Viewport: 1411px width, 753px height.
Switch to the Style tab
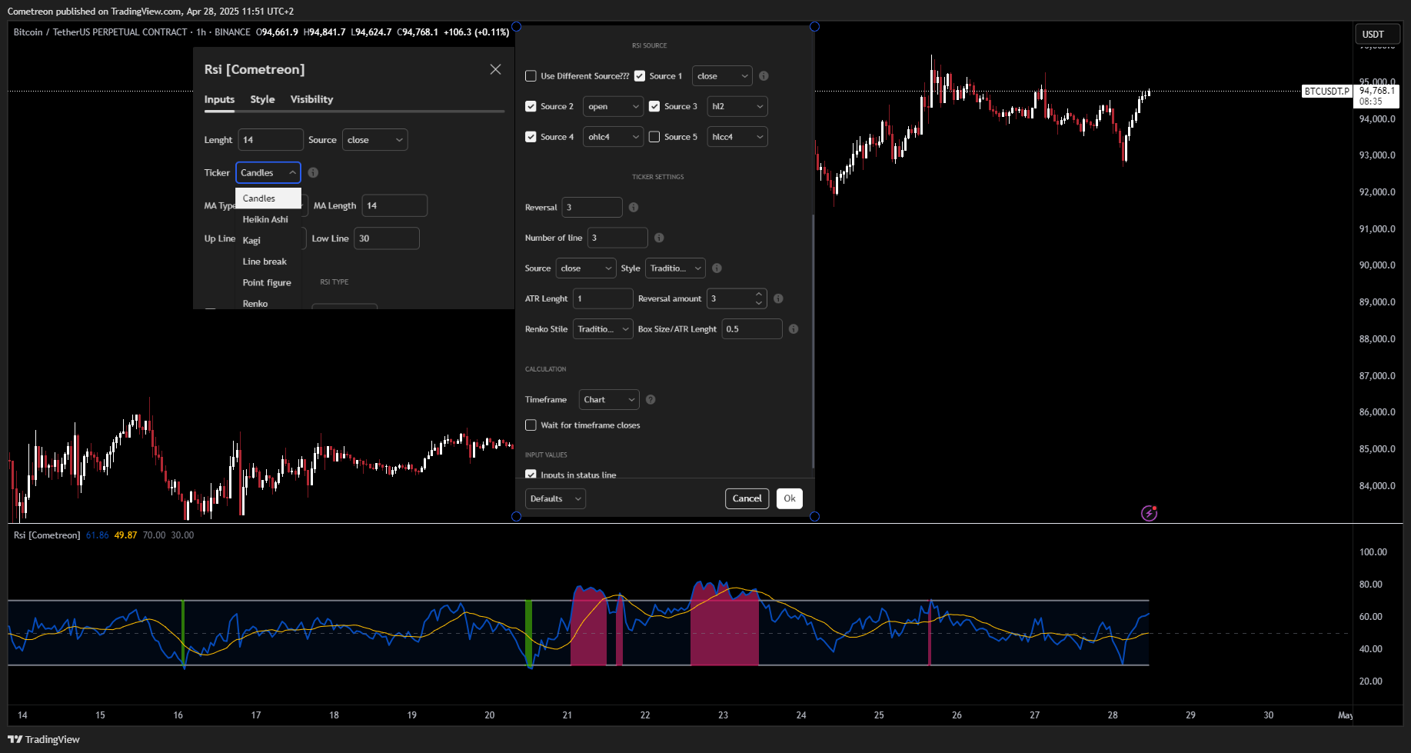coord(262,99)
